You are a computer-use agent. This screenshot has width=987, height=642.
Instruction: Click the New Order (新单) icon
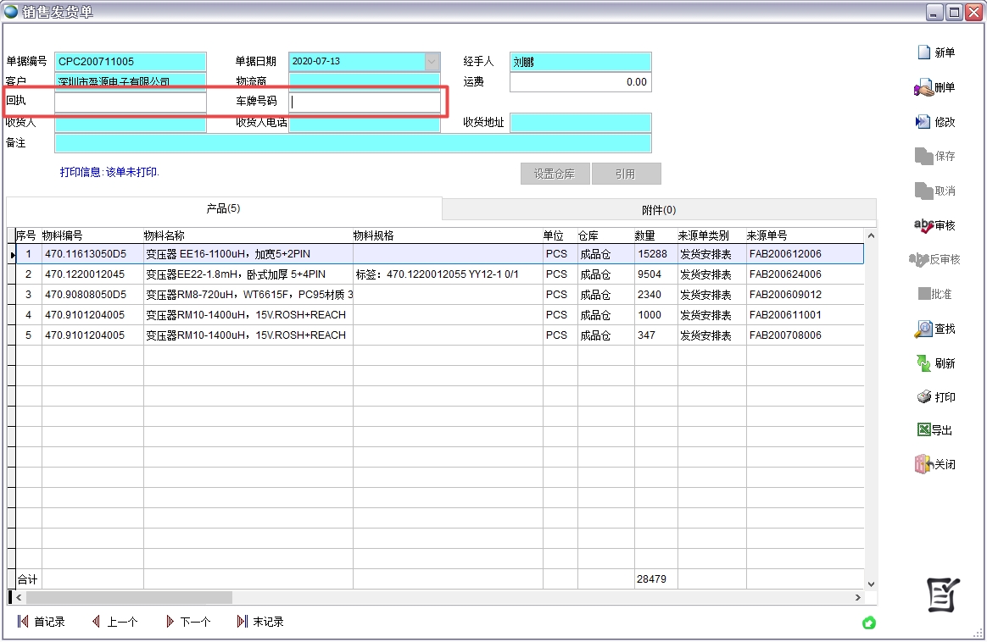(x=924, y=53)
